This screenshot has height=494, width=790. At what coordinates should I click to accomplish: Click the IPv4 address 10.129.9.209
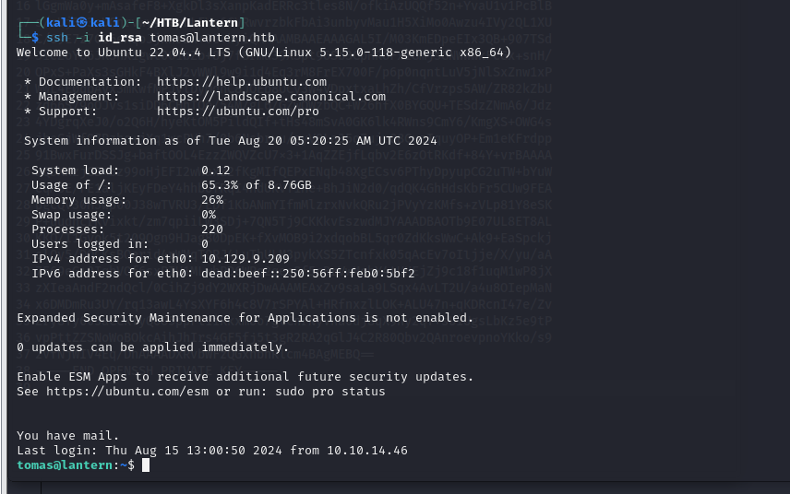(x=245, y=259)
